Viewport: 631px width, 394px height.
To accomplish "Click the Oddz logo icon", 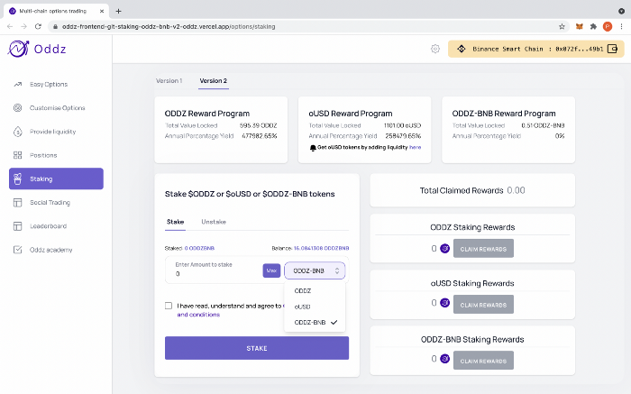I will (x=18, y=49).
